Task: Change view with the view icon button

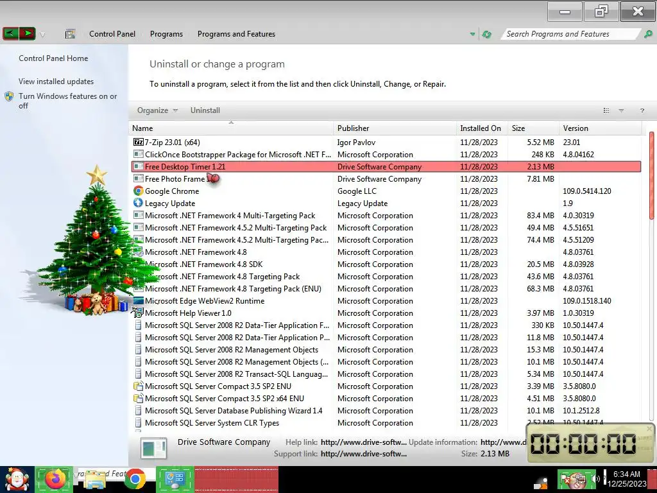Action: (x=606, y=110)
